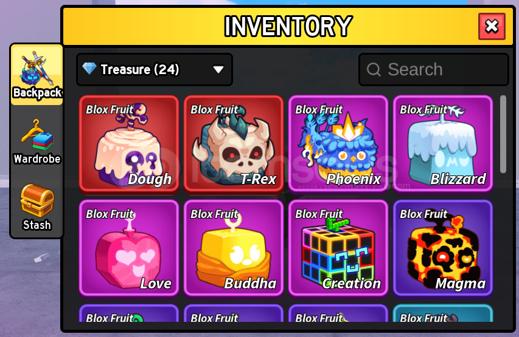This screenshot has height=337, width=519.
Task: Select the bottom-left partially visible Blox Fruit
Action: pos(129,313)
